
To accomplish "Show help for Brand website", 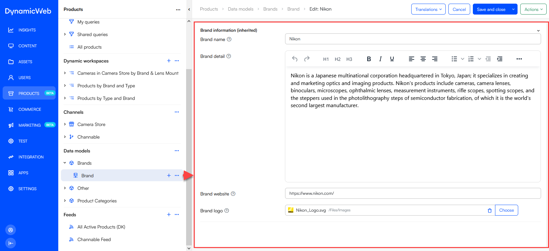I will coord(233,194).
